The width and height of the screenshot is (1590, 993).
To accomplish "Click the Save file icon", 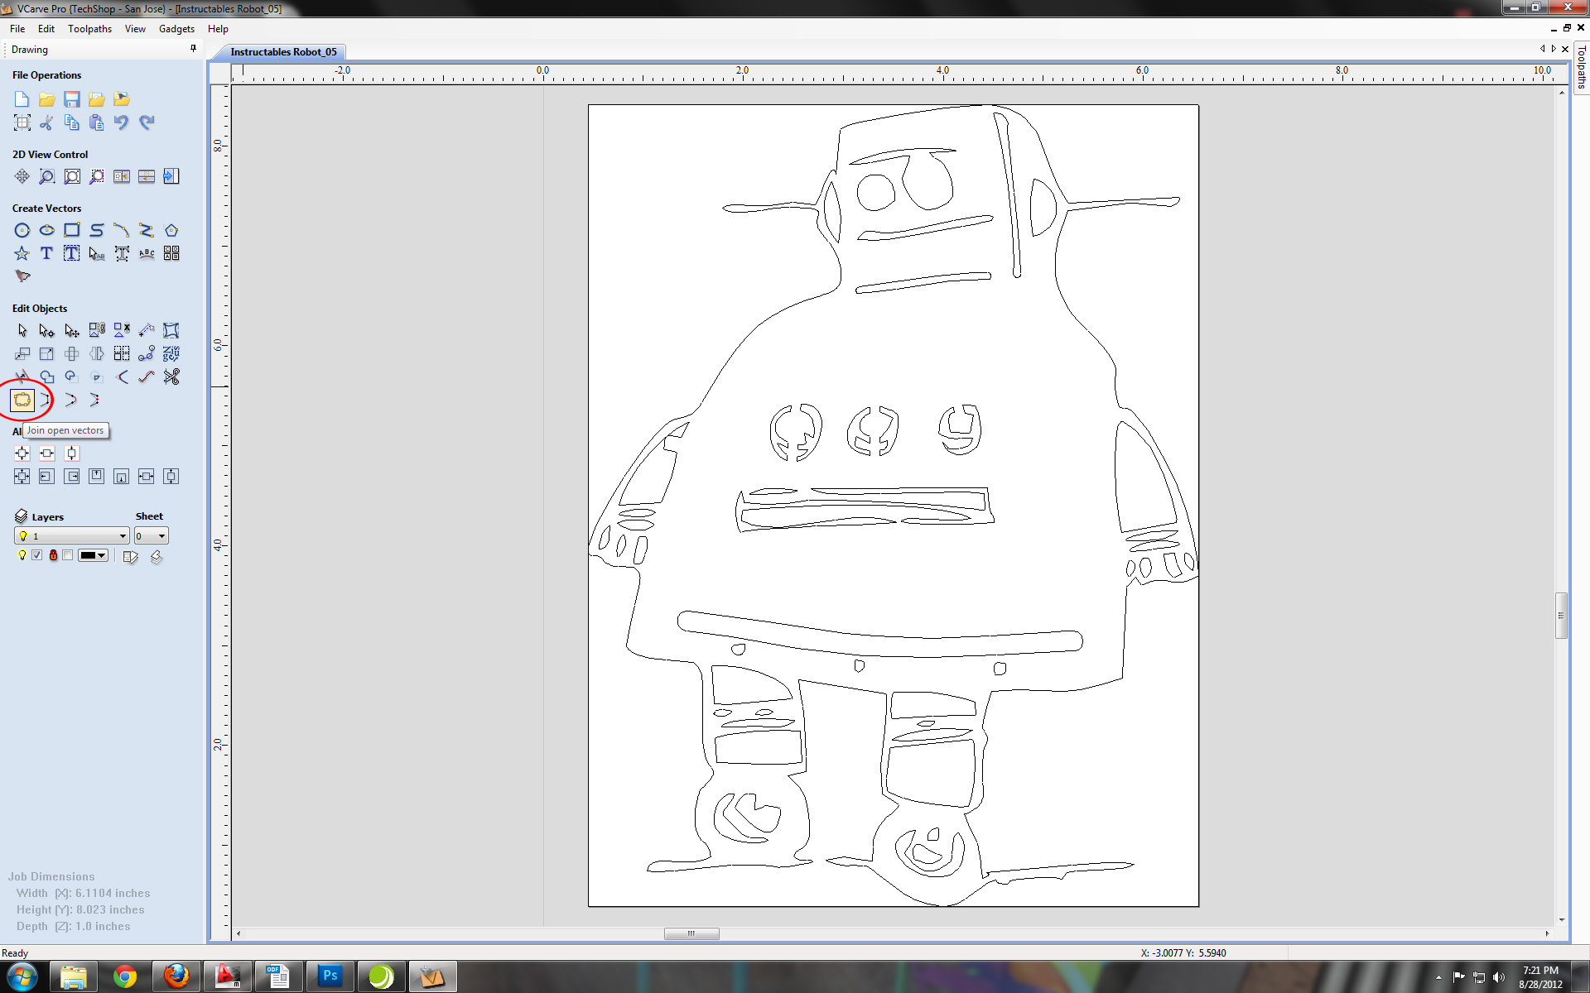I will [x=72, y=99].
